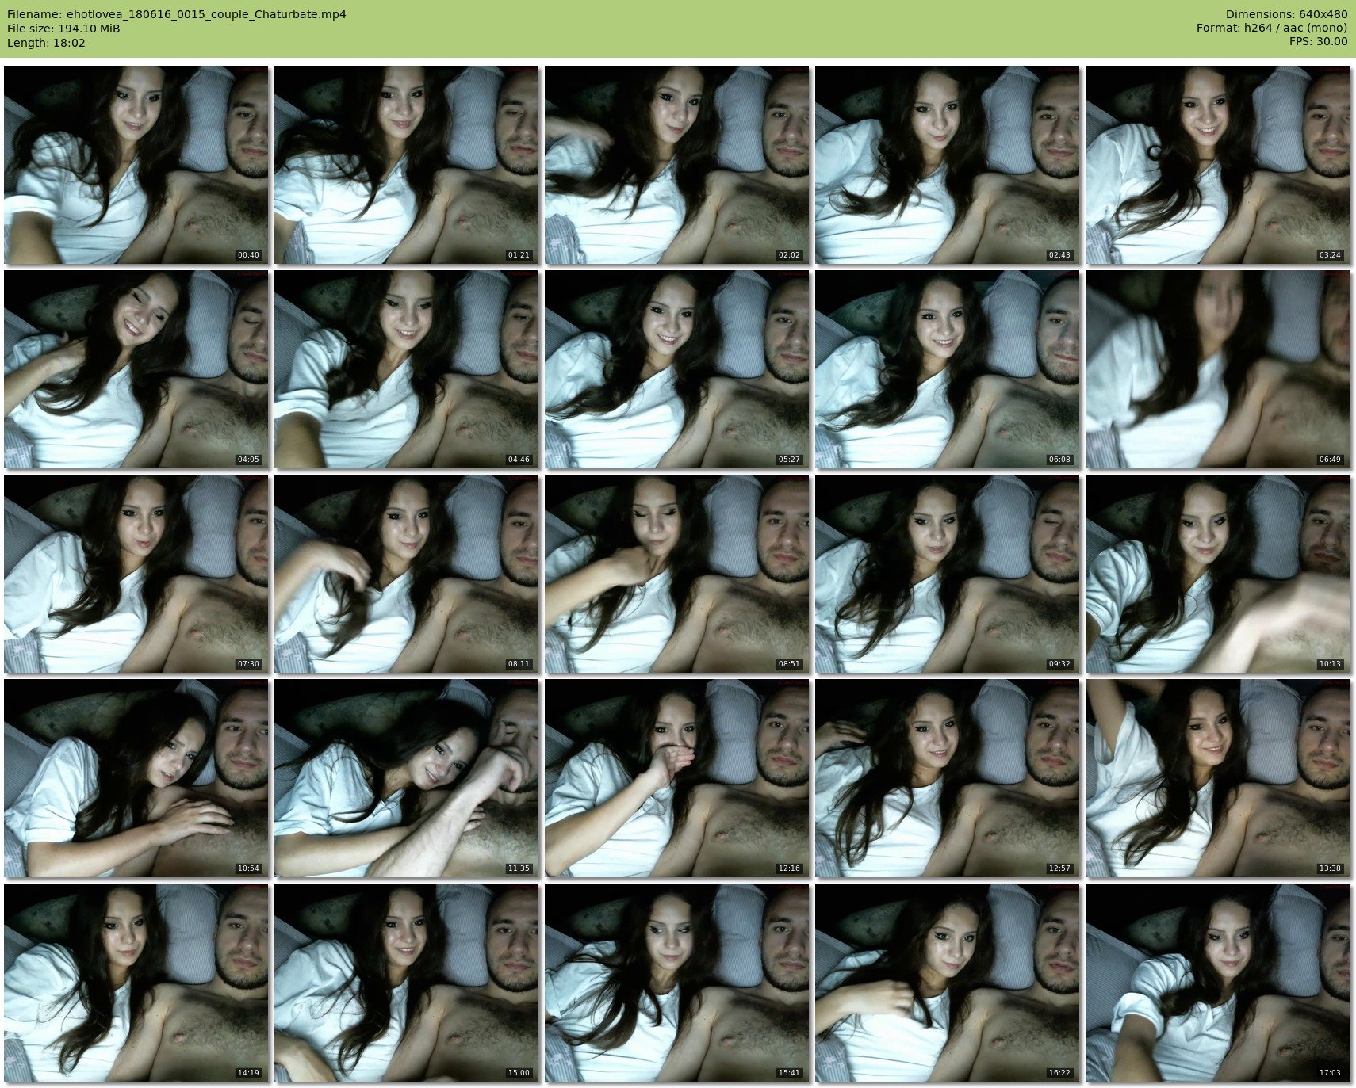
Task: Click the thumbnail marked 10:13
Action: tap(1217, 574)
